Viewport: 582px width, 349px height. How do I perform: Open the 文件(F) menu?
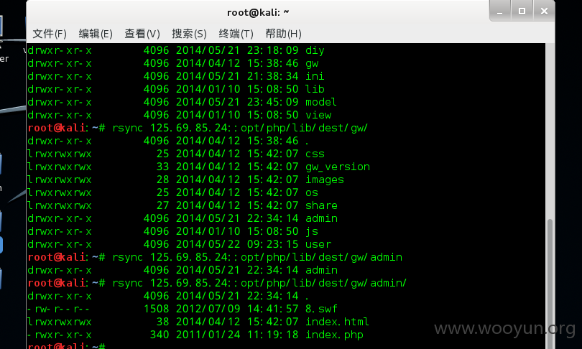[50, 34]
